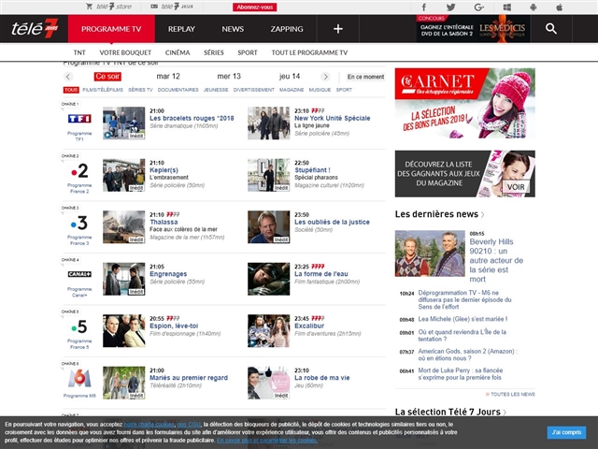
Task: Open the Facebook icon in top bar
Action: click(424, 7)
